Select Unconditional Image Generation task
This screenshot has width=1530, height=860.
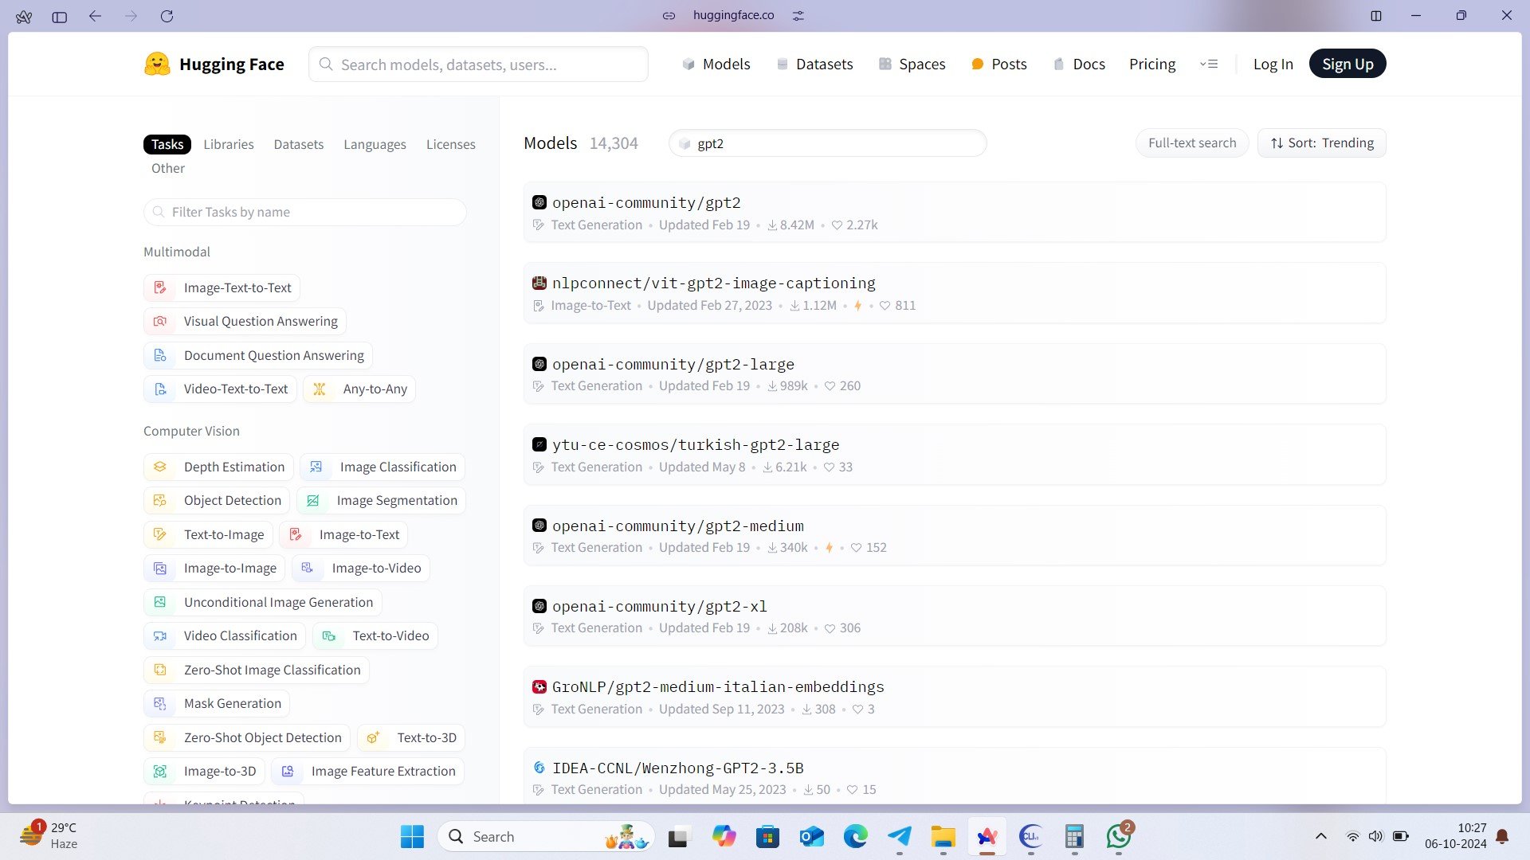click(x=263, y=602)
